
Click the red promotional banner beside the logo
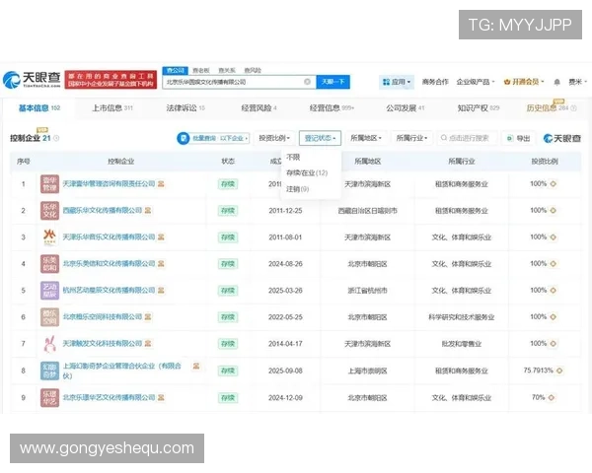(111, 80)
